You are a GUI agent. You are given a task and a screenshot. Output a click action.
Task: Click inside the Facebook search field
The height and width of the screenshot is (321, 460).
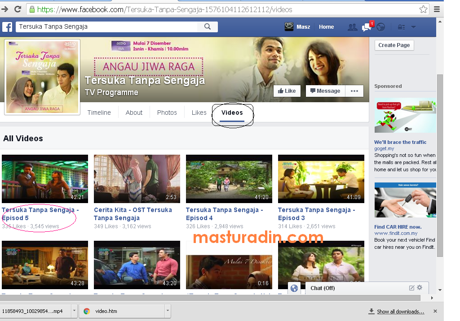(x=107, y=26)
